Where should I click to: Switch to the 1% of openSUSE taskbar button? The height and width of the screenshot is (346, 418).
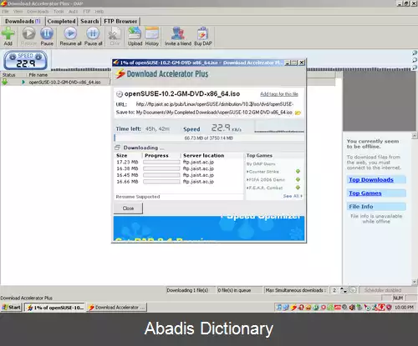(54, 308)
